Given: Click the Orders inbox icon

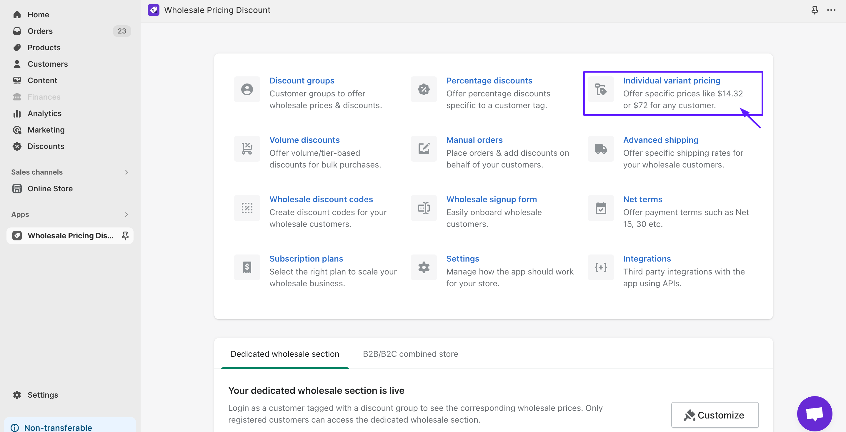Looking at the screenshot, I should coord(17,31).
